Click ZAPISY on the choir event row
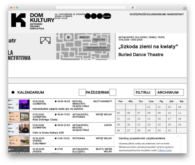This screenshot has width=195, height=165. (108, 125)
